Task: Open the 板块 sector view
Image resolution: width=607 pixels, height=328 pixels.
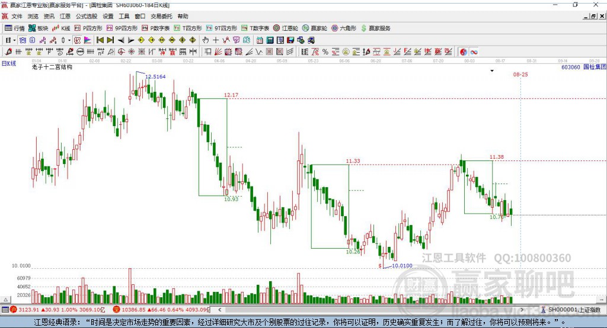Action: [x=38, y=28]
